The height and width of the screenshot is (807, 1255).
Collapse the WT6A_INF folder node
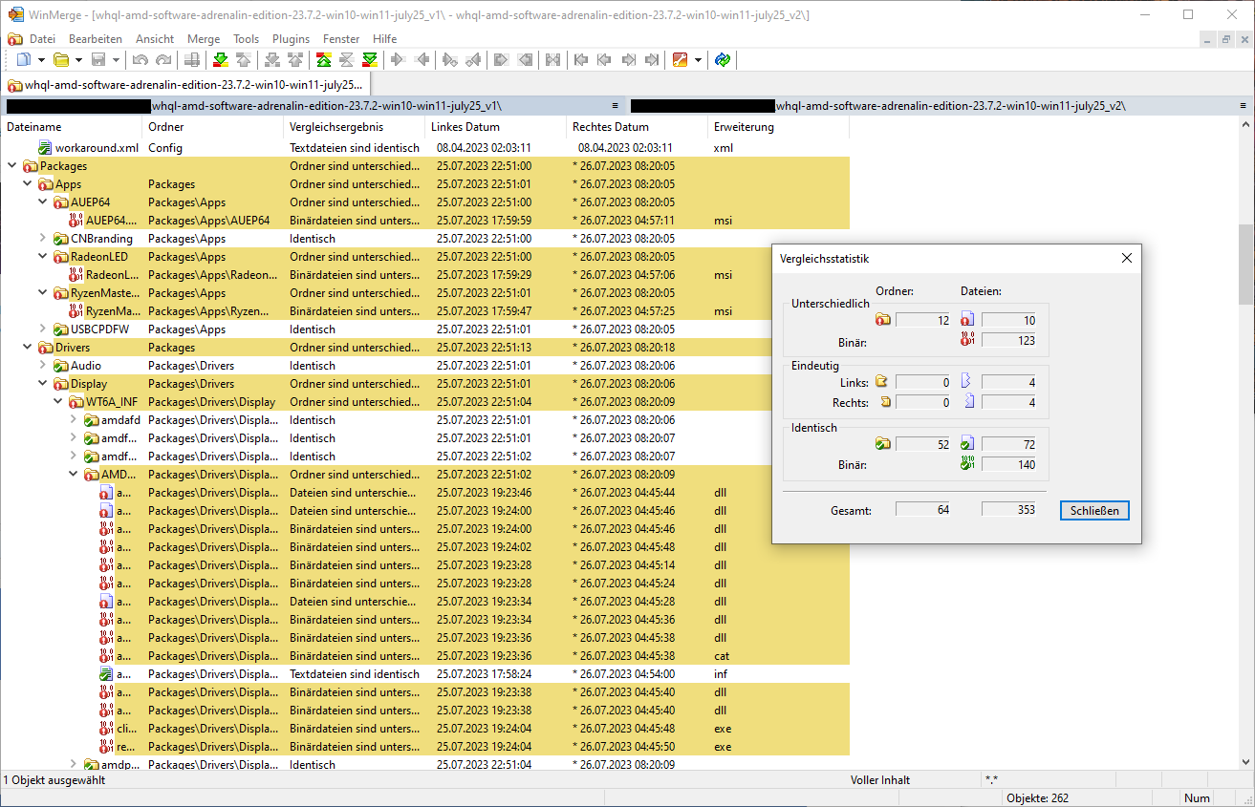(57, 402)
